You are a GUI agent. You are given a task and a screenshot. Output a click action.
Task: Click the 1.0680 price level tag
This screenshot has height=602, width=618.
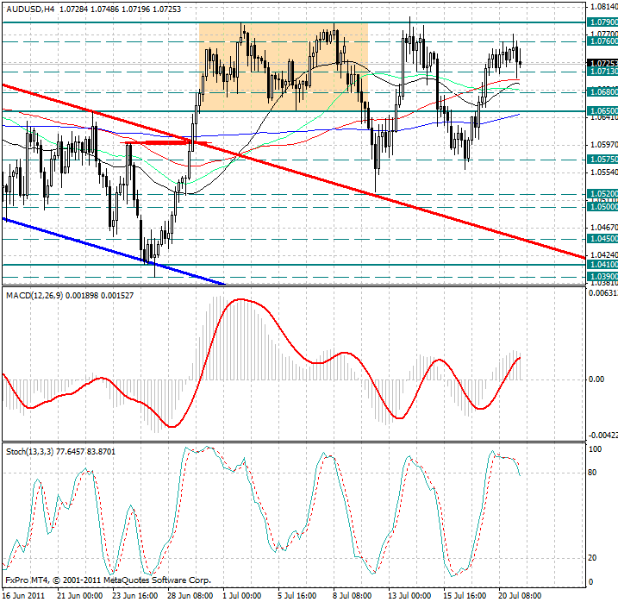click(602, 92)
